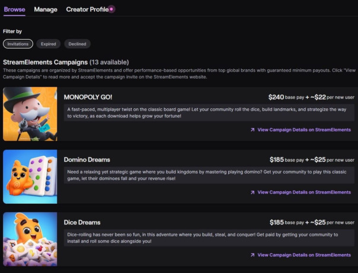Enable the Declined filter chip
This screenshot has width=358, height=273.
[x=78, y=44]
